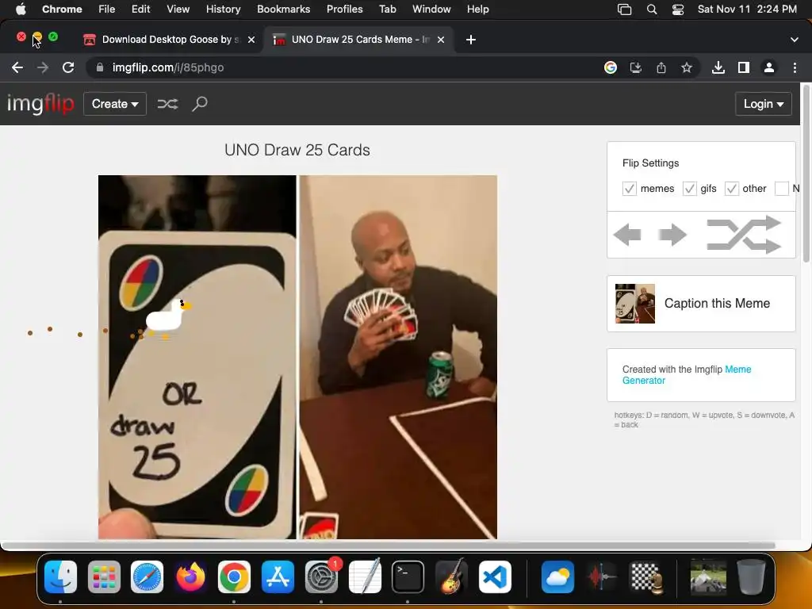This screenshot has width=812, height=609.
Task: Reload the current page
Action: click(68, 67)
